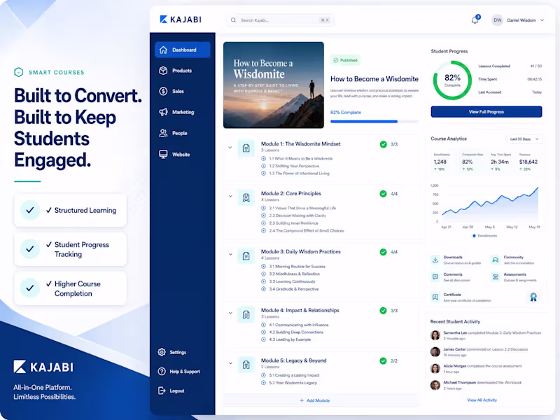Open Daniel Wisdom account menu chevron
The image size is (560, 420).
pyautogui.click(x=542, y=20)
